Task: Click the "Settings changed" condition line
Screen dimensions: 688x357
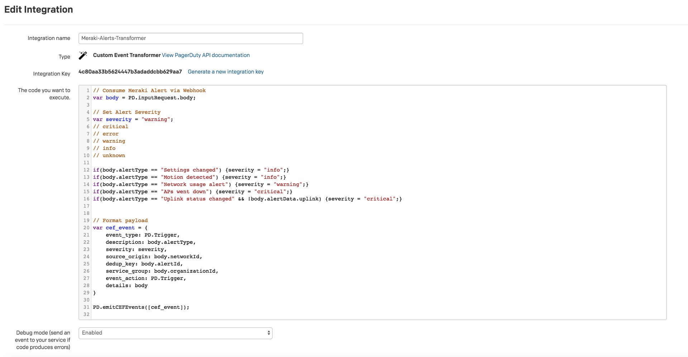Action: tap(191, 170)
